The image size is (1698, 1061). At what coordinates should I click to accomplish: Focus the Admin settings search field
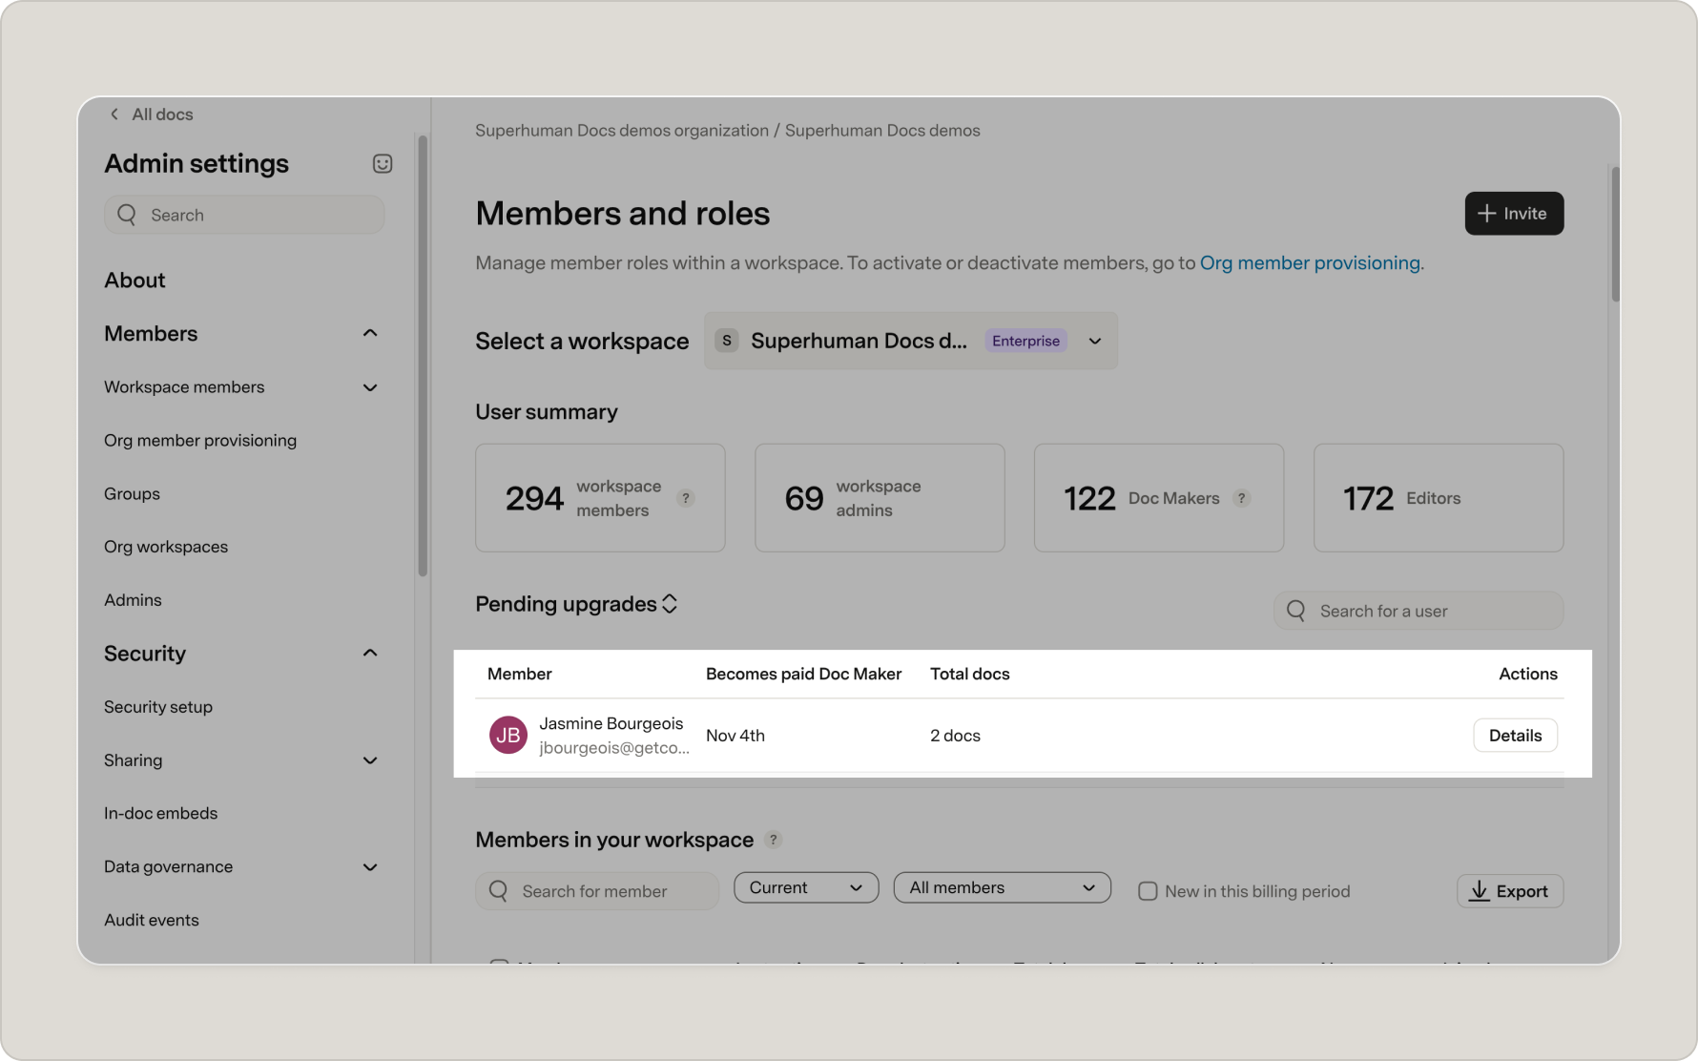coord(244,215)
